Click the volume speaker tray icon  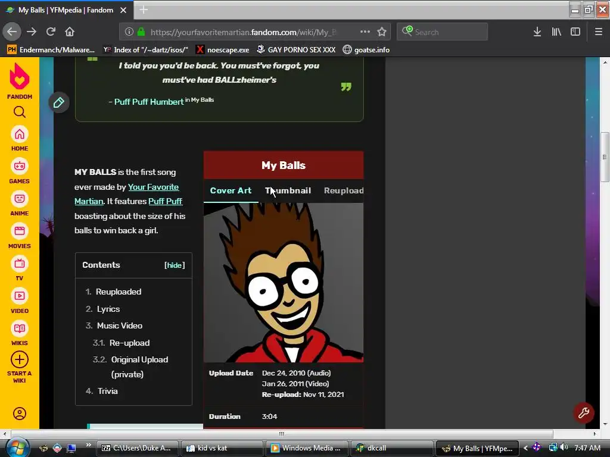(x=564, y=447)
